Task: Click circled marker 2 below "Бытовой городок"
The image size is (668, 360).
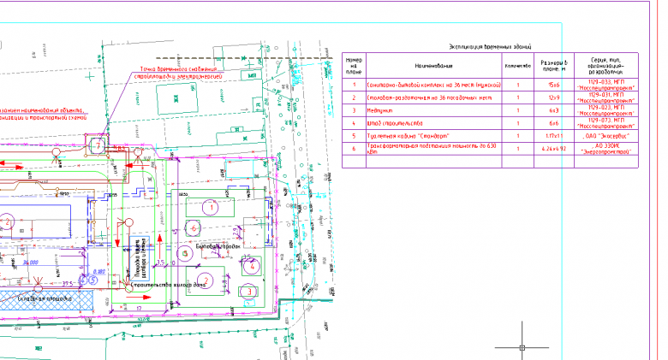Action: coord(206,280)
